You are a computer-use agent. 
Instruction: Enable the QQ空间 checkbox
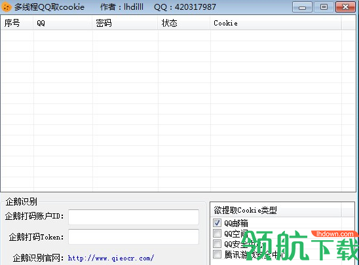pyautogui.click(x=217, y=233)
